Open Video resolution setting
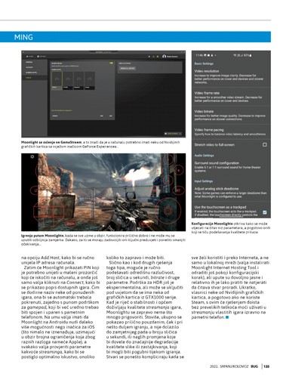 tap(231, 76)
